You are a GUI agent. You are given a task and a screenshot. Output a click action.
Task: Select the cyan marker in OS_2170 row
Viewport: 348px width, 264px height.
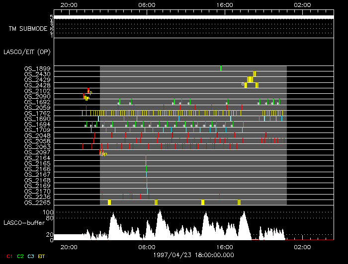148,191
